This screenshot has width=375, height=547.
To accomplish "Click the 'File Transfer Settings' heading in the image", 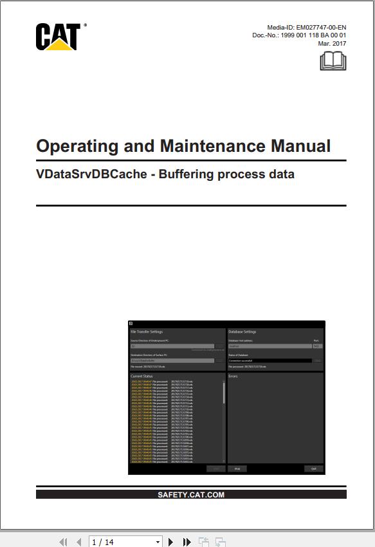I will [x=147, y=332].
